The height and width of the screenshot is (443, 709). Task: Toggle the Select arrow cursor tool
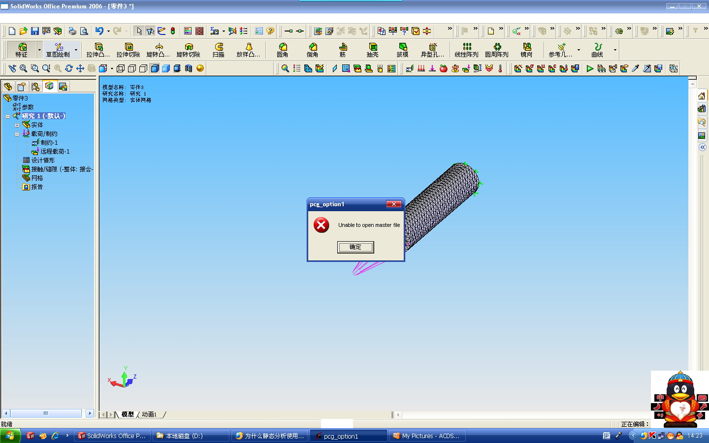tap(139, 31)
